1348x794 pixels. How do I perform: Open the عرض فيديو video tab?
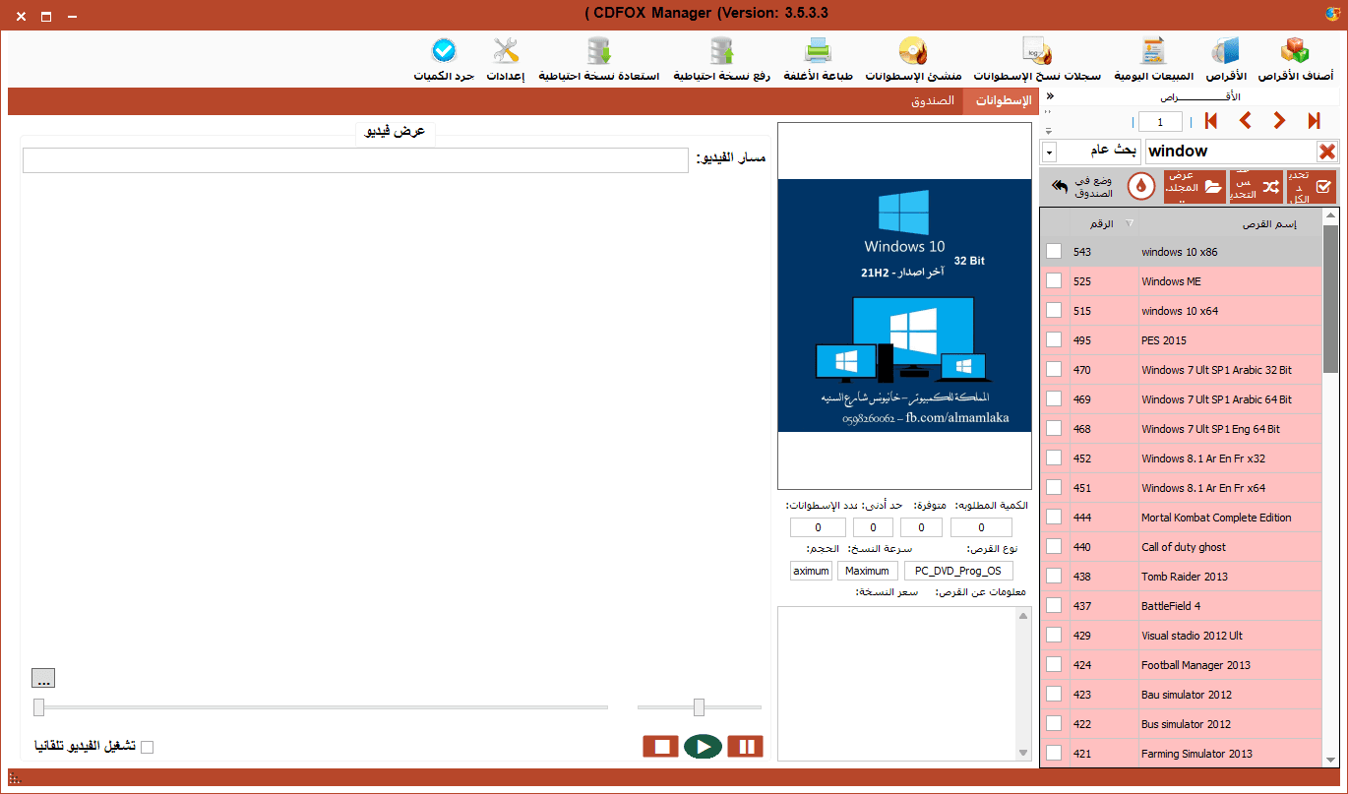pos(396,132)
